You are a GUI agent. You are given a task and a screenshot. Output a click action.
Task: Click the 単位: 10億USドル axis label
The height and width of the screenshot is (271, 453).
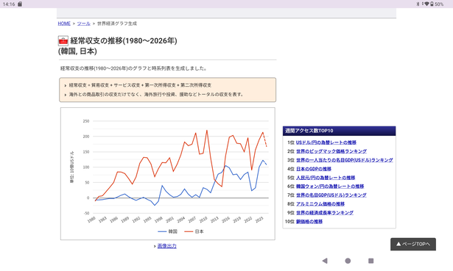point(72,167)
